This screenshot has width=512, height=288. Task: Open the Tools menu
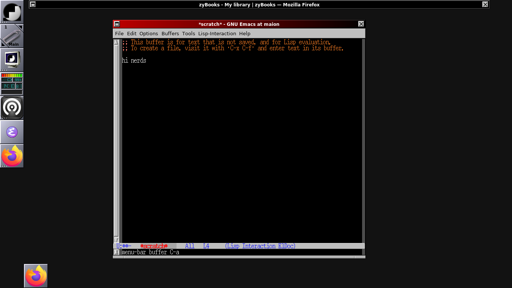tap(189, 33)
